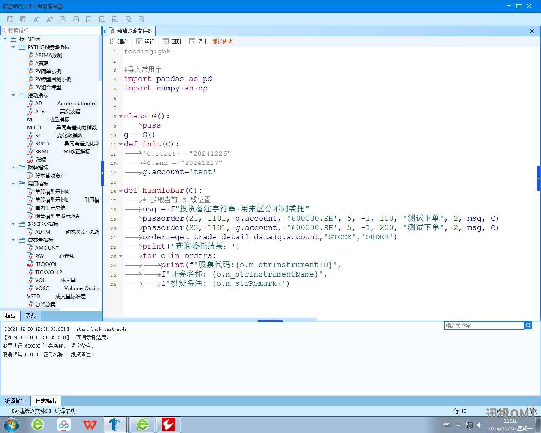Click the Undo icon in the toolbar
Viewport: 541px width, 433px height.
point(63,19)
